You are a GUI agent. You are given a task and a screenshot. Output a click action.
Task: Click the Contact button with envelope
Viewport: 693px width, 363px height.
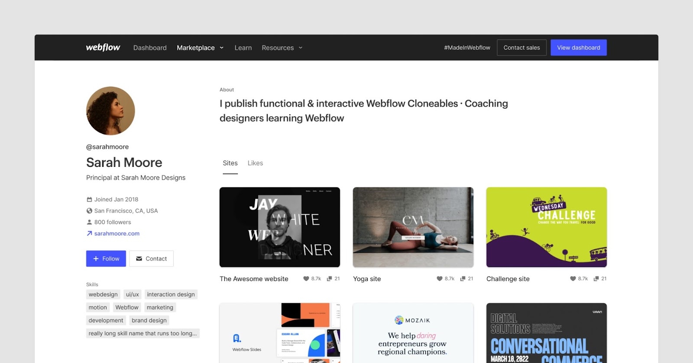pos(151,258)
